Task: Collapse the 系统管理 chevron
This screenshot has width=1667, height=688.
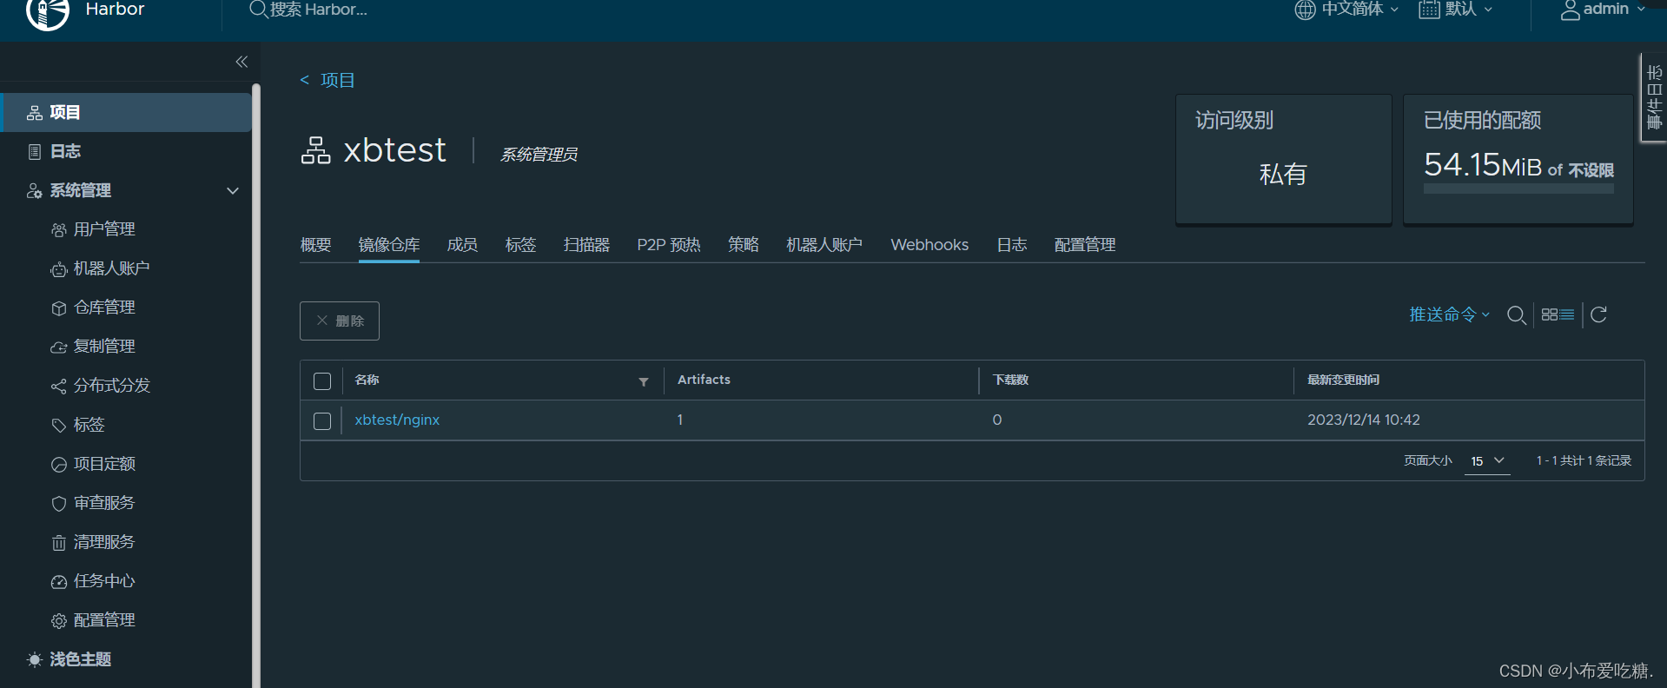Action: click(x=233, y=190)
